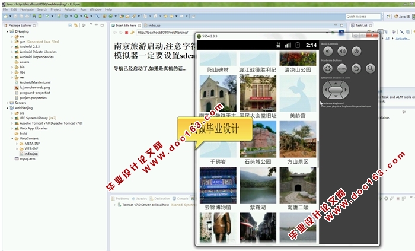Click the emulator power button
Image resolution: width=415 pixels, height=251 pixels.
click(x=356, y=51)
